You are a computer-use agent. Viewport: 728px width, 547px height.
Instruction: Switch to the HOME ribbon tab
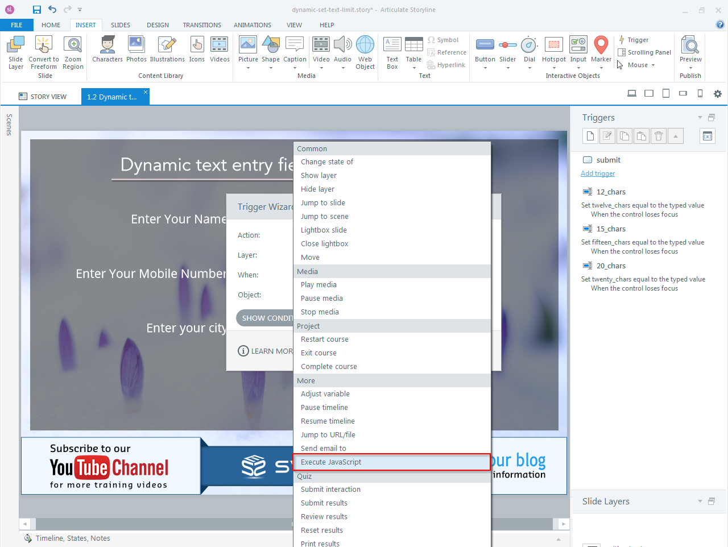[51, 25]
